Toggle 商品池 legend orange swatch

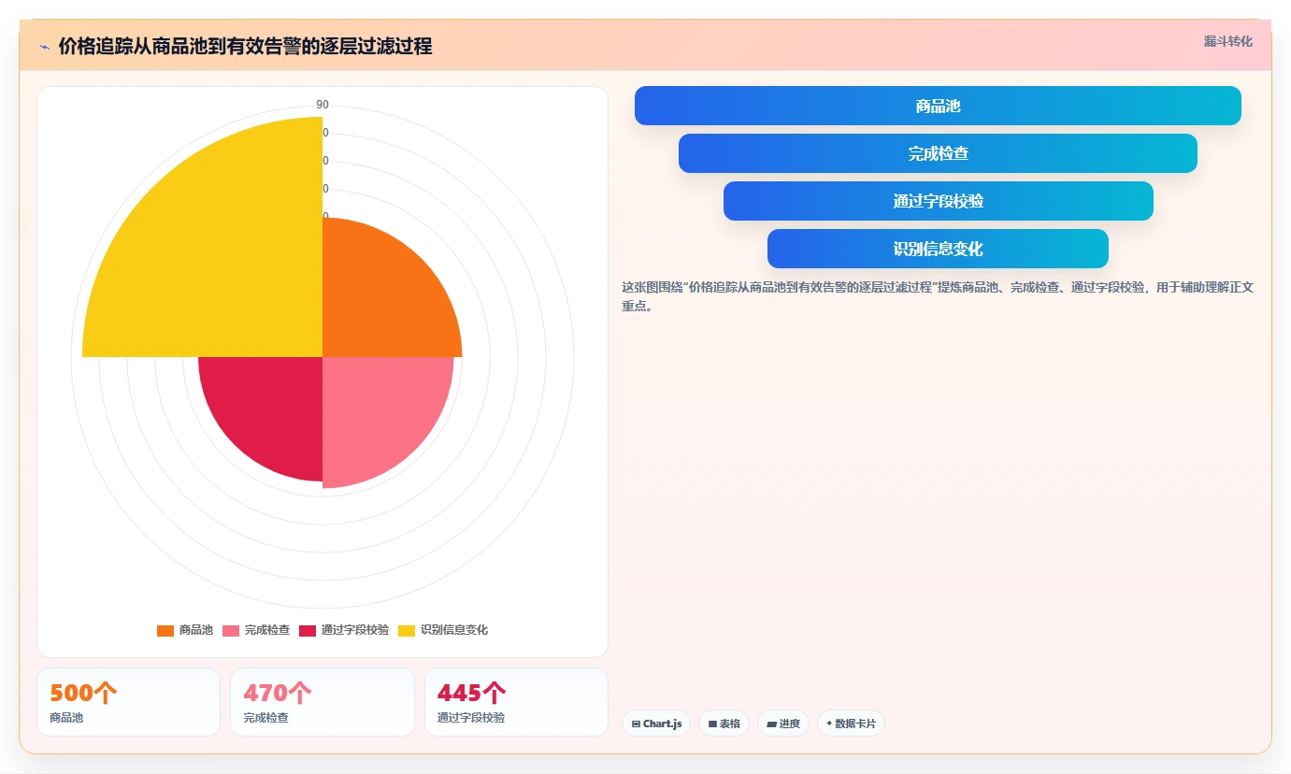coord(165,631)
